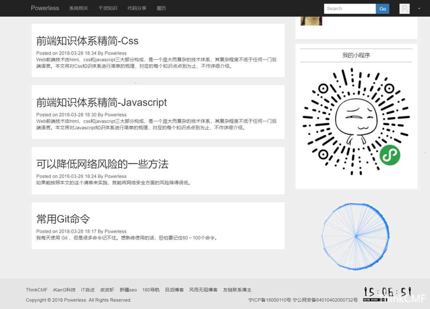Open the 新疆seo footer link
This screenshot has height=309, width=430.
(128, 290)
